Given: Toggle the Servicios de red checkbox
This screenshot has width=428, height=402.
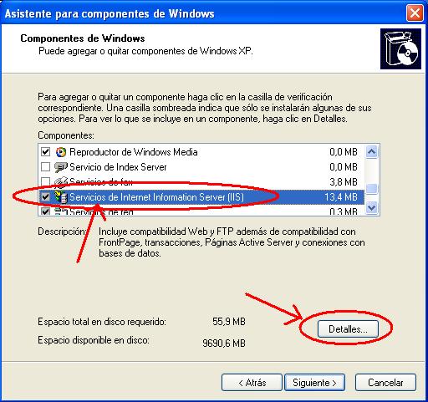Looking at the screenshot, I should pyautogui.click(x=45, y=211).
